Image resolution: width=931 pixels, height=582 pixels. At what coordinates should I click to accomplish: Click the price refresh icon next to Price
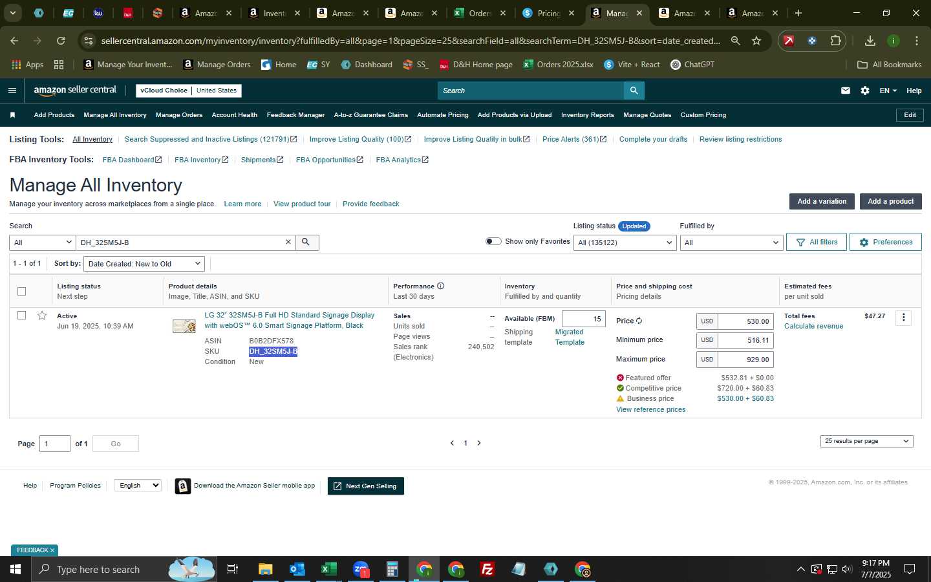click(x=639, y=321)
